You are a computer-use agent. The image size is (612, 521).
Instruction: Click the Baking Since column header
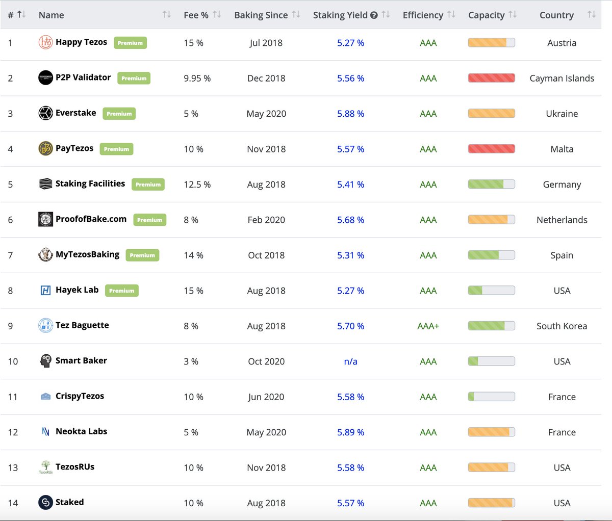coord(261,15)
